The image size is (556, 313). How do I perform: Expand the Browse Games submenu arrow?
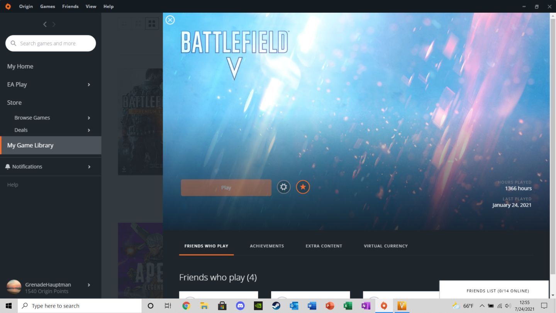click(x=89, y=118)
